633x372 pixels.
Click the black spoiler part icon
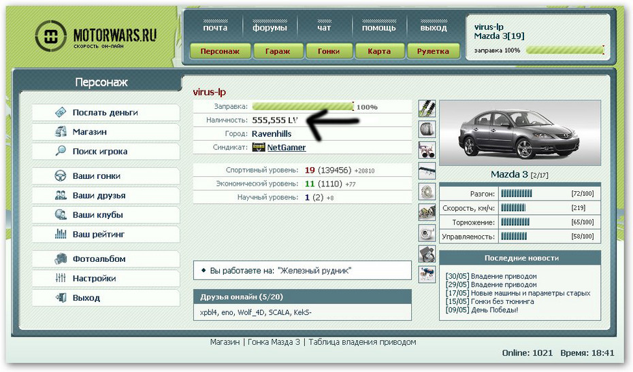click(427, 171)
